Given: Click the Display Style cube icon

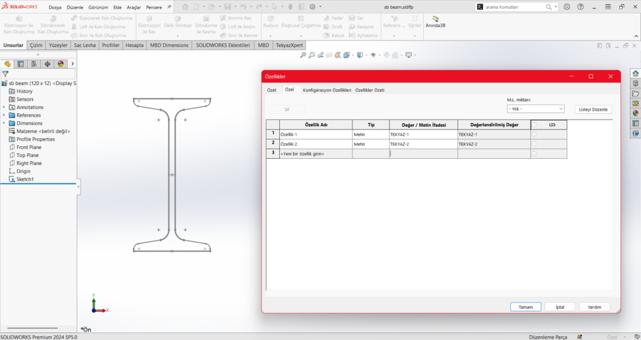Looking at the screenshot, I should click(359, 55).
